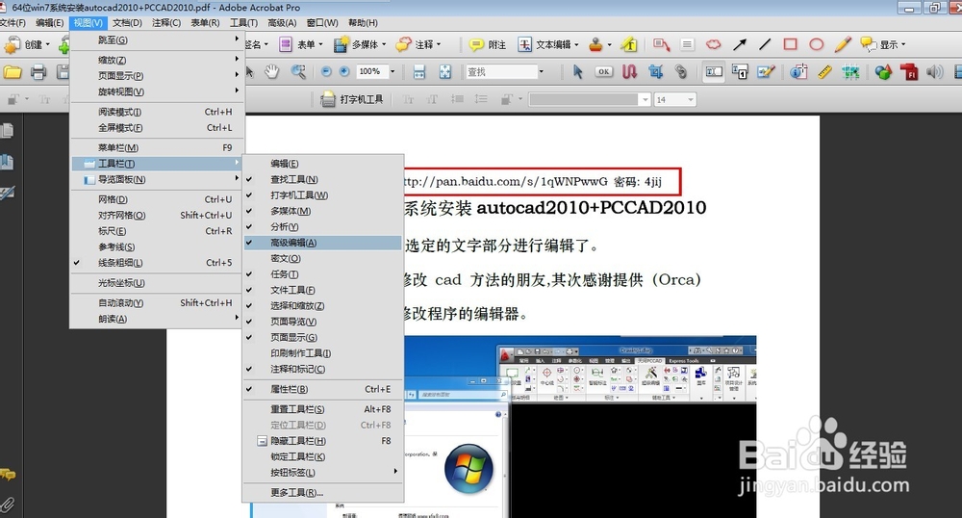Viewport: 962px width, 518px height.
Task: Toggle the 线条粗细(L) view option
Action: coord(157,263)
